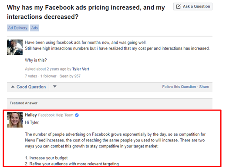Click the Facebook Help Team label
Viewport: 236px width, 168px height.
pyautogui.click(x=56, y=115)
